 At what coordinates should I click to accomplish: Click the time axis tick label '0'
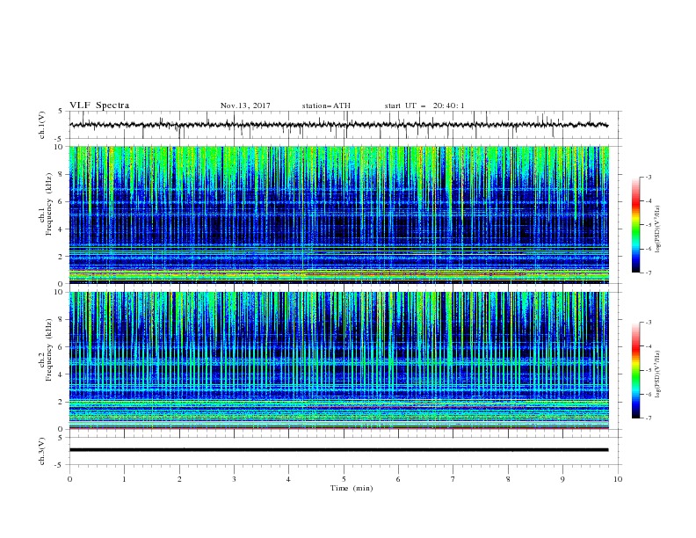pos(69,479)
